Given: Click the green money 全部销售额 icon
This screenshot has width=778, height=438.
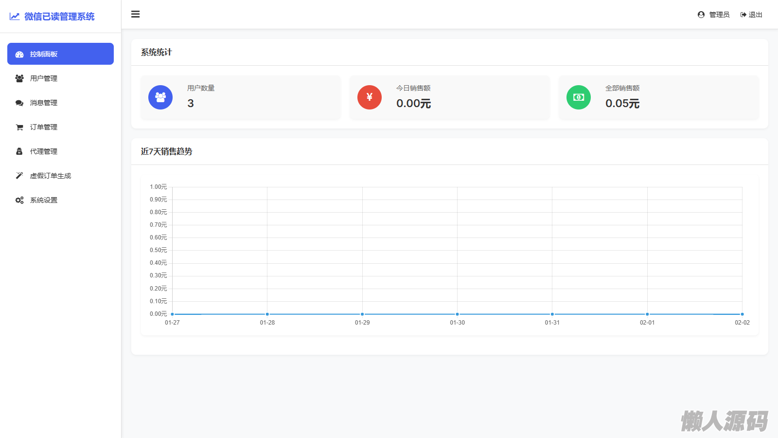Looking at the screenshot, I should tap(579, 97).
